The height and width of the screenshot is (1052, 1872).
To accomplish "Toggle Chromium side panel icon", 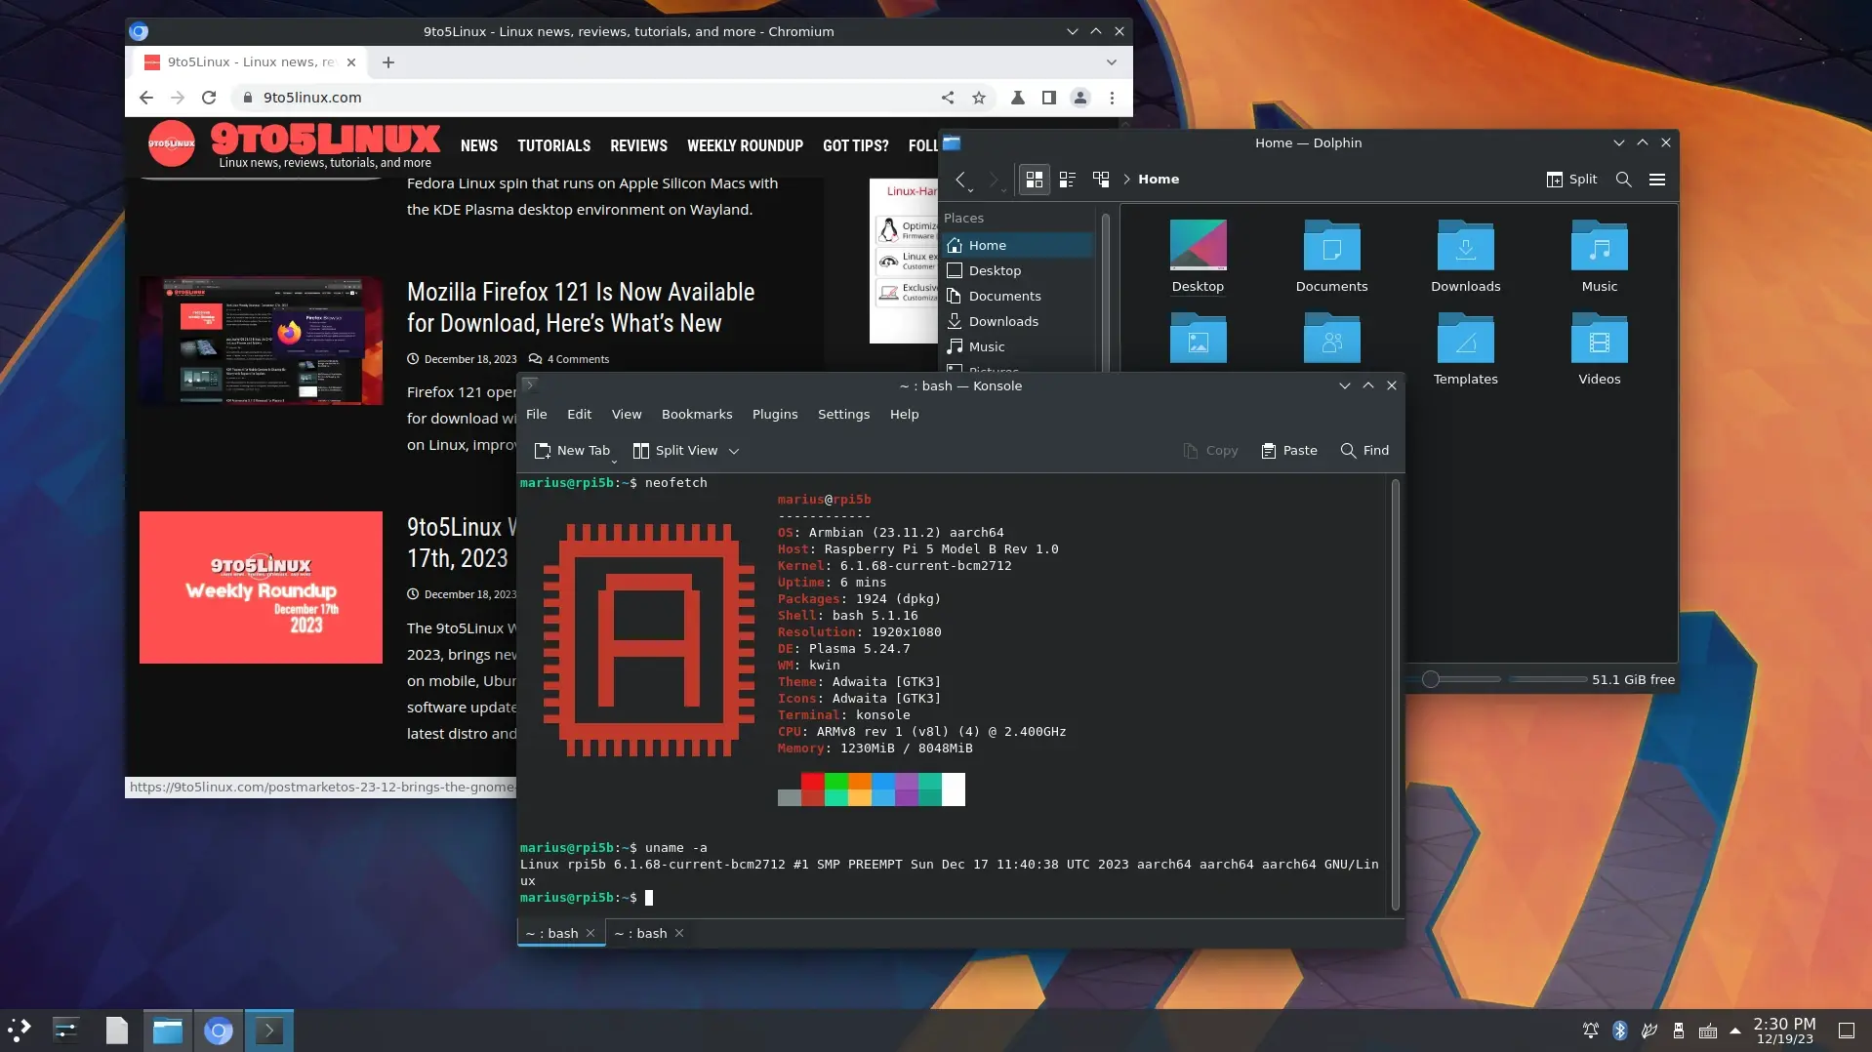I will coord(1049,98).
